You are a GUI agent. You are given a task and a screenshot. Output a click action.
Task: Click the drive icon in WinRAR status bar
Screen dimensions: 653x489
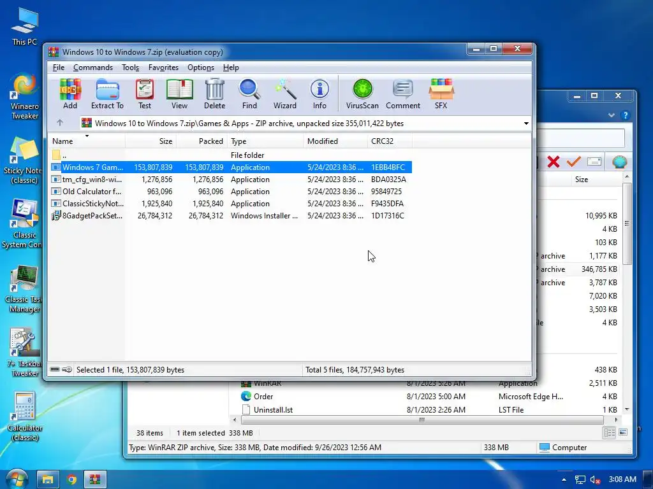[55, 369]
